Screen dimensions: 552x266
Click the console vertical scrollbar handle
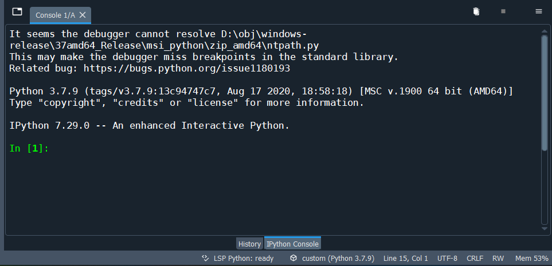(544, 93)
